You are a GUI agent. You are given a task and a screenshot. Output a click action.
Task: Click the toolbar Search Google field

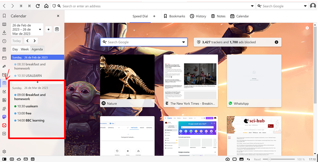point(282,6)
